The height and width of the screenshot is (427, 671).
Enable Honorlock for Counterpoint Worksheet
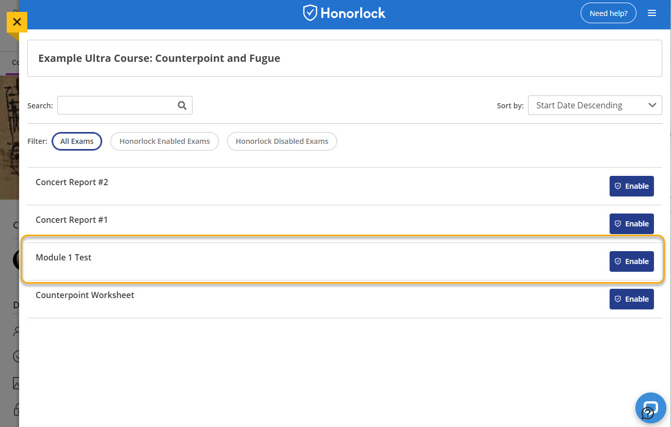click(631, 299)
